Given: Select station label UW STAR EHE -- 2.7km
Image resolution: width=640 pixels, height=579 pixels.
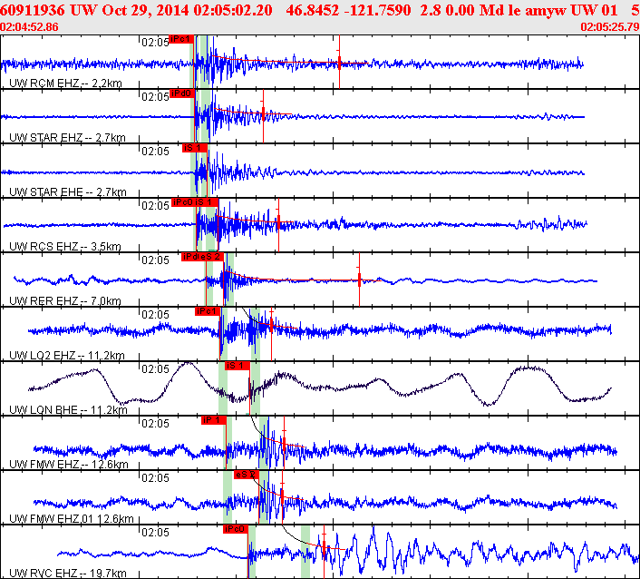Looking at the screenshot, I should coord(67,192).
